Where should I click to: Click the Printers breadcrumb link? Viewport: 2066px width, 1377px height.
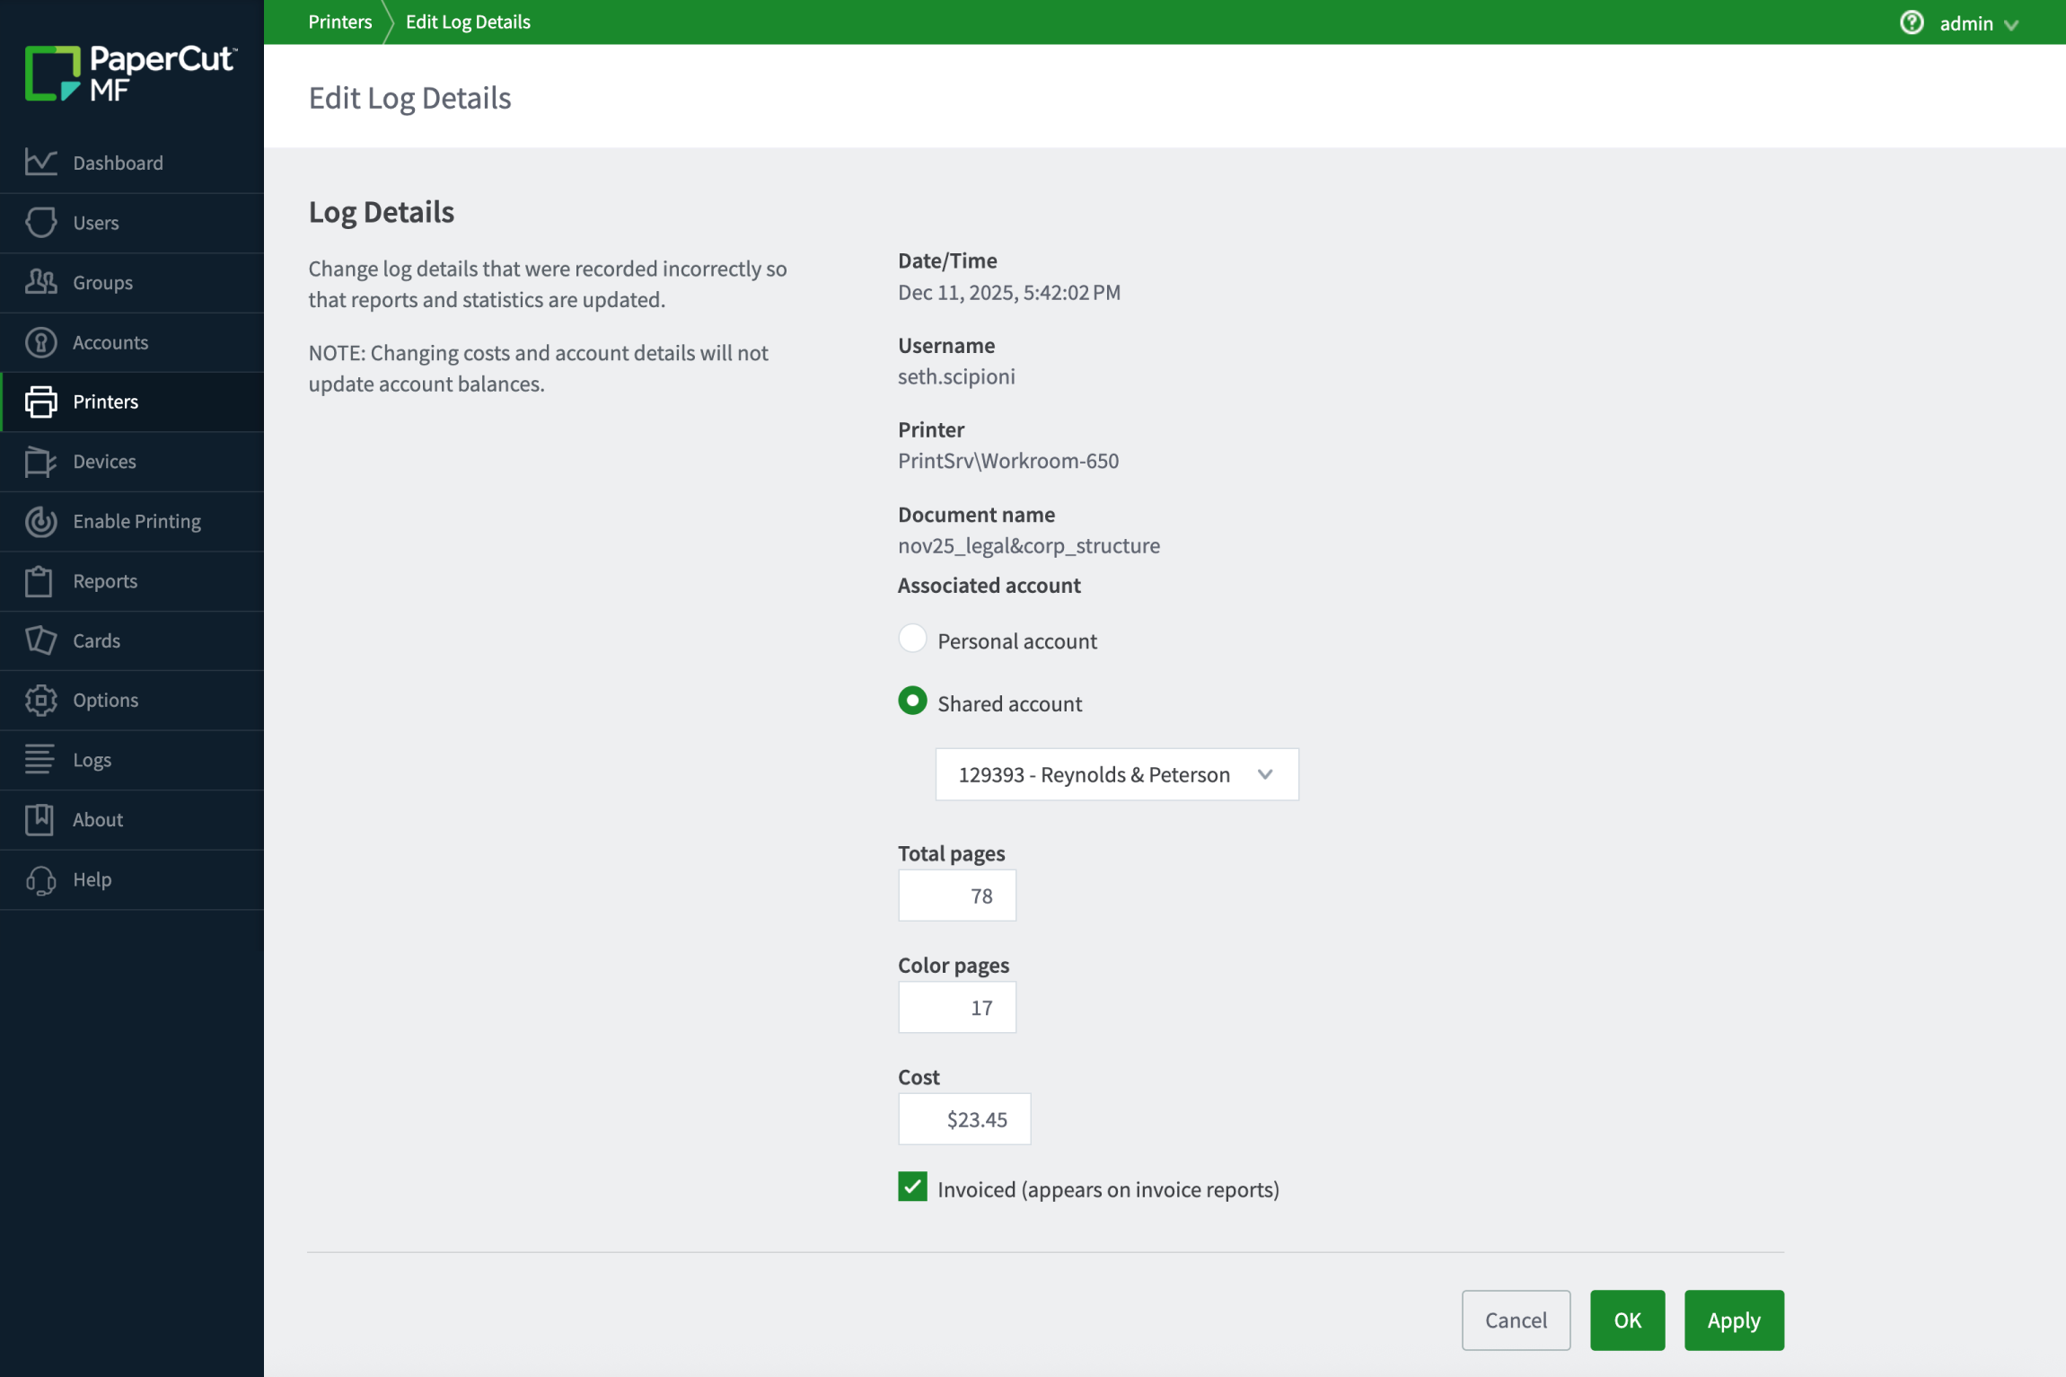click(339, 22)
